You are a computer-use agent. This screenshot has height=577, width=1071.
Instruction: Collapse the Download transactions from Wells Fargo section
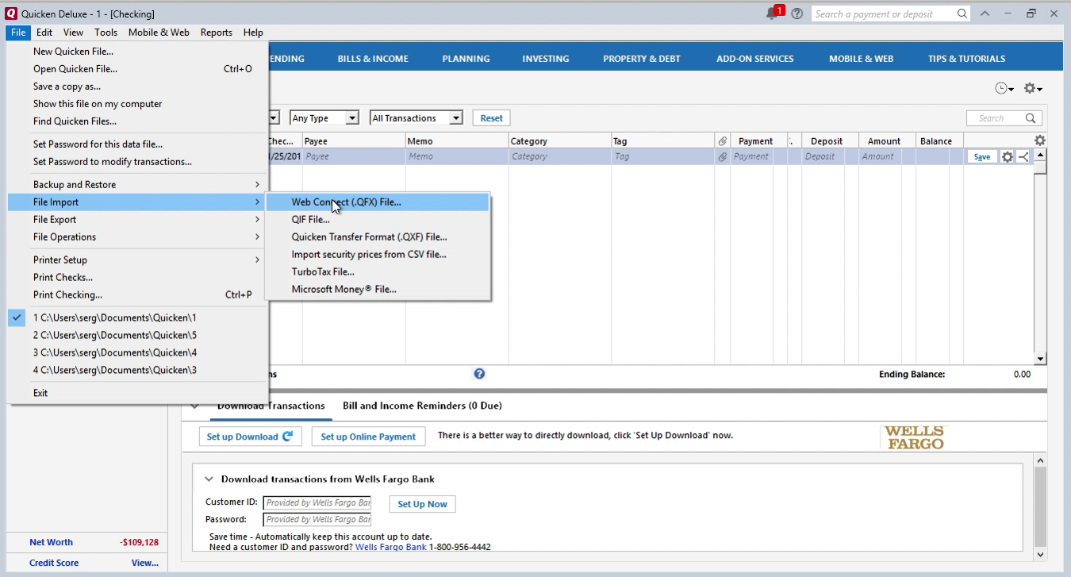(x=209, y=479)
